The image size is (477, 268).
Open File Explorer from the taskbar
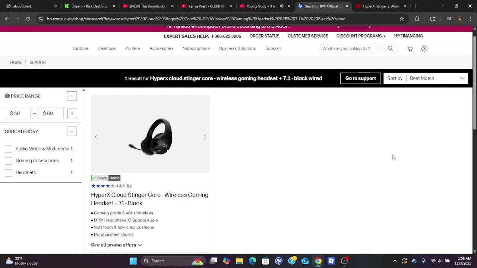[x=239, y=261]
